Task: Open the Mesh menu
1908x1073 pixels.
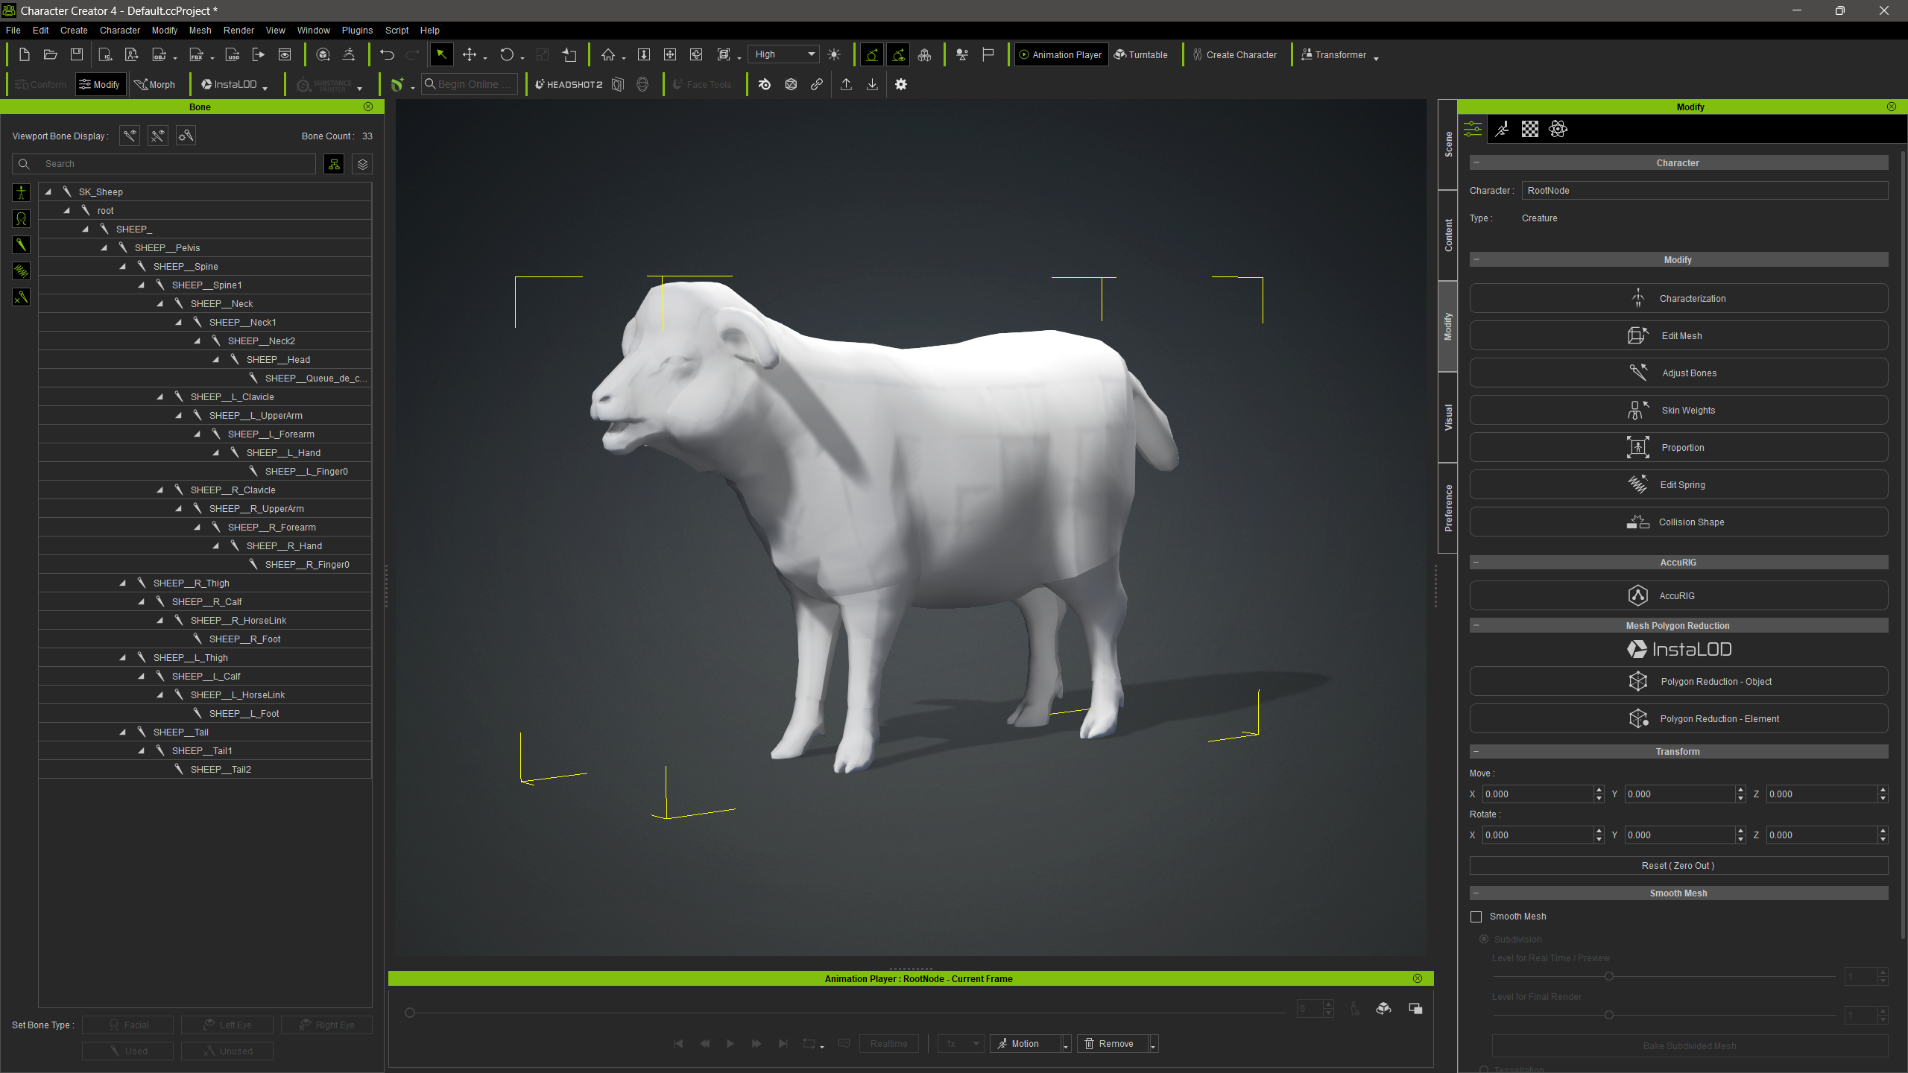Action: [x=200, y=31]
